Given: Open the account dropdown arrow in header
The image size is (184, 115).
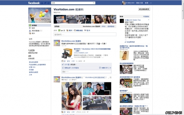Looking at the screenshot, I should click(151, 3).
